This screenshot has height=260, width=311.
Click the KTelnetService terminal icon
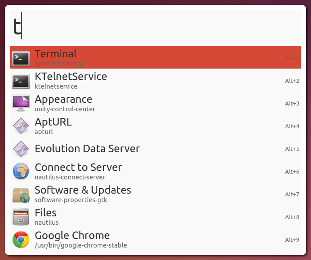pyautogui.click(x=21, y=81)
